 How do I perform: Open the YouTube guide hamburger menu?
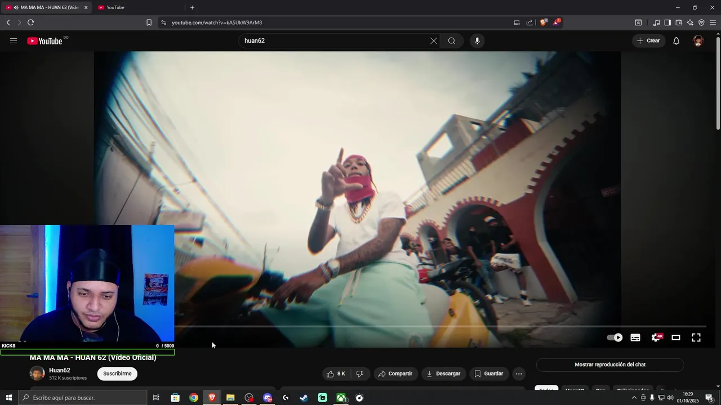[14, 40]
